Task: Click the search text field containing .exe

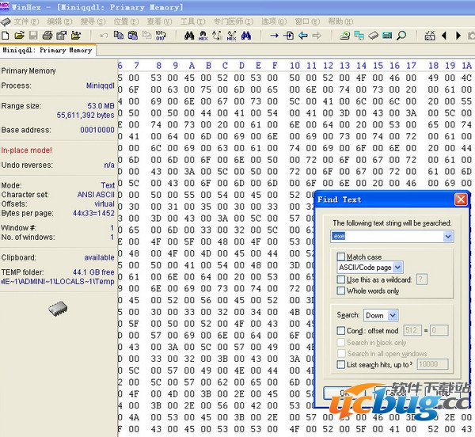Action: pos(387,237)
